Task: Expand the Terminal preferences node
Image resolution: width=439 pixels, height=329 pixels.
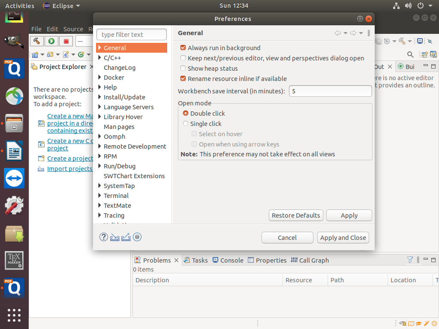Action: [99, 195]
